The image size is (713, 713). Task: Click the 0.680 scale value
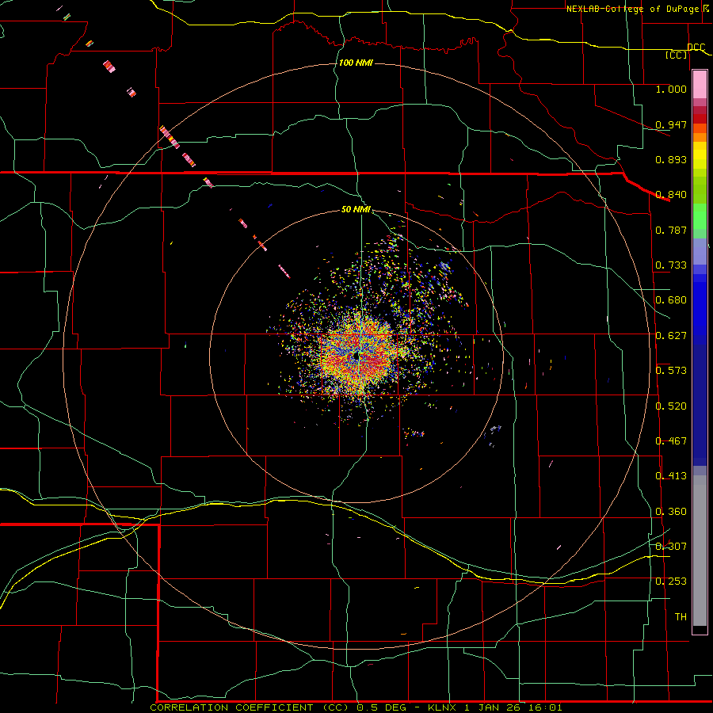[x=671, y=300]
